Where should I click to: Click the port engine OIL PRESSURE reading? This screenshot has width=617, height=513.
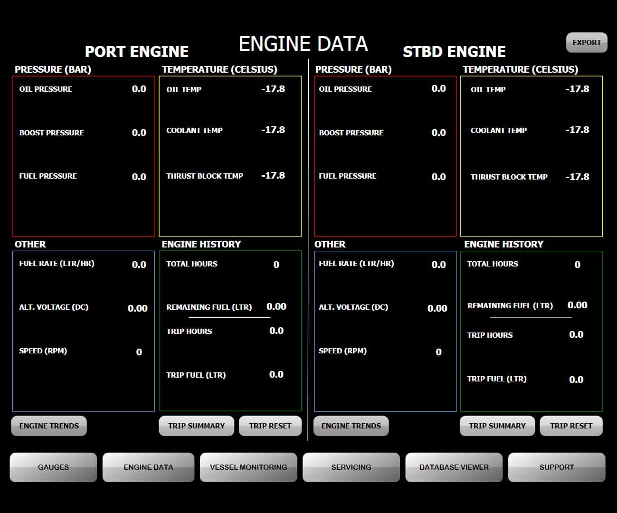click(x=139, y=89)
